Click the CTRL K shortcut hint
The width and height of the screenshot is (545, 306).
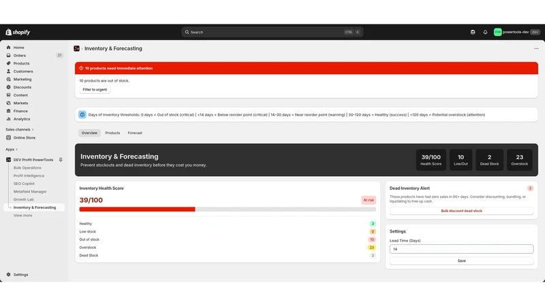click(x=352, y=32)
